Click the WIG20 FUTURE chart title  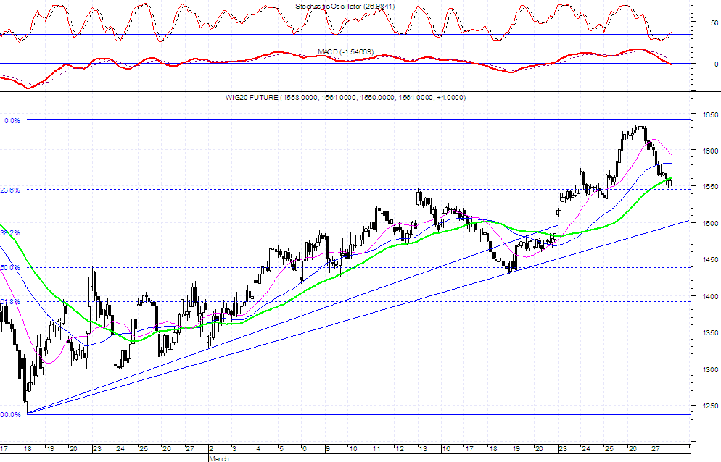(345, 97)
